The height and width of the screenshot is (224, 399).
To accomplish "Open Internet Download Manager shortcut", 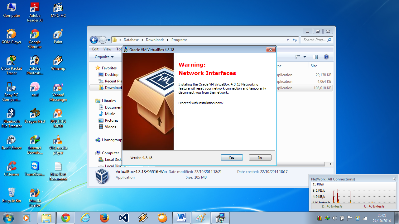I will click(x=35, y=144).
